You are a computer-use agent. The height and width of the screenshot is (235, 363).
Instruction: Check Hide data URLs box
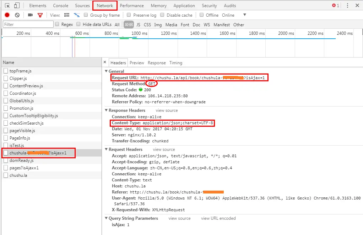[x=78, y=24]
